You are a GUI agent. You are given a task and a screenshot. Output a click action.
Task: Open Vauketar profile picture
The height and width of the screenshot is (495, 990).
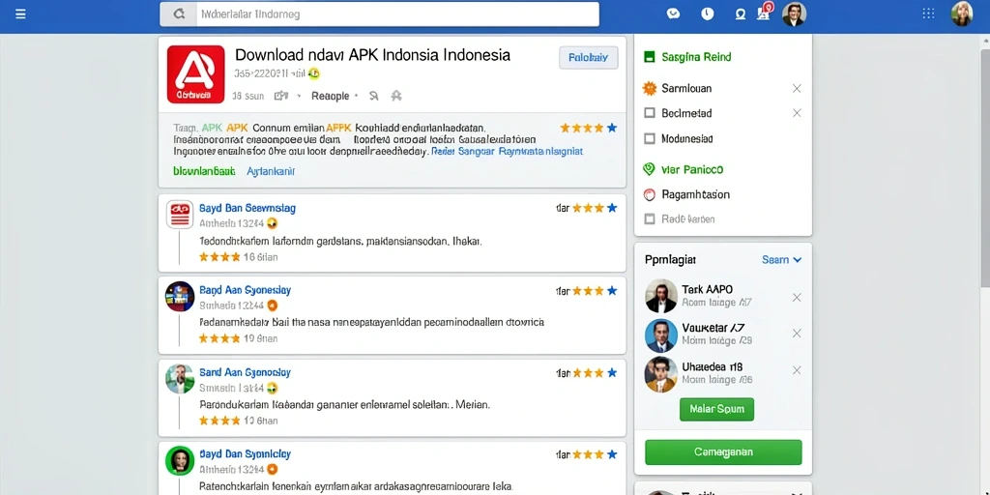click(661, 335)
